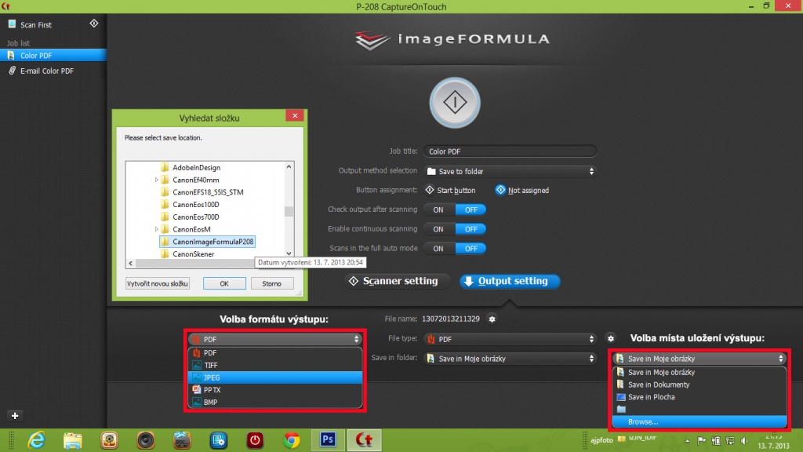
Task: Open the File type dropdown showing PDF
Action: pos(510,339)
